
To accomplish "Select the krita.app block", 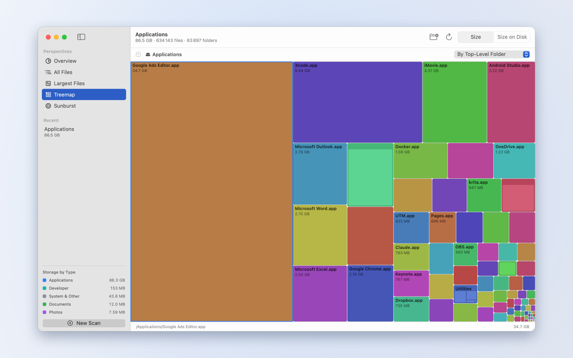I will 484,195.
